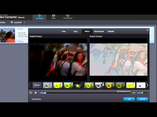Viewport: 157px width, 117px height.
Task: Open the Download tab
Action: 68,17
